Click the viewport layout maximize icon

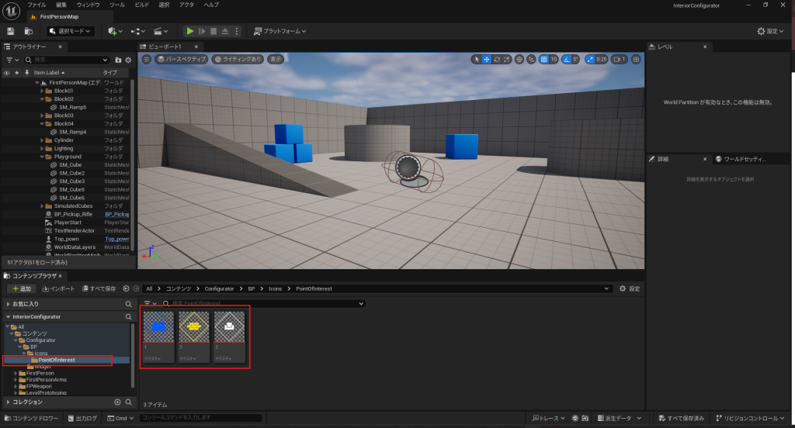[x=636, y=59]
